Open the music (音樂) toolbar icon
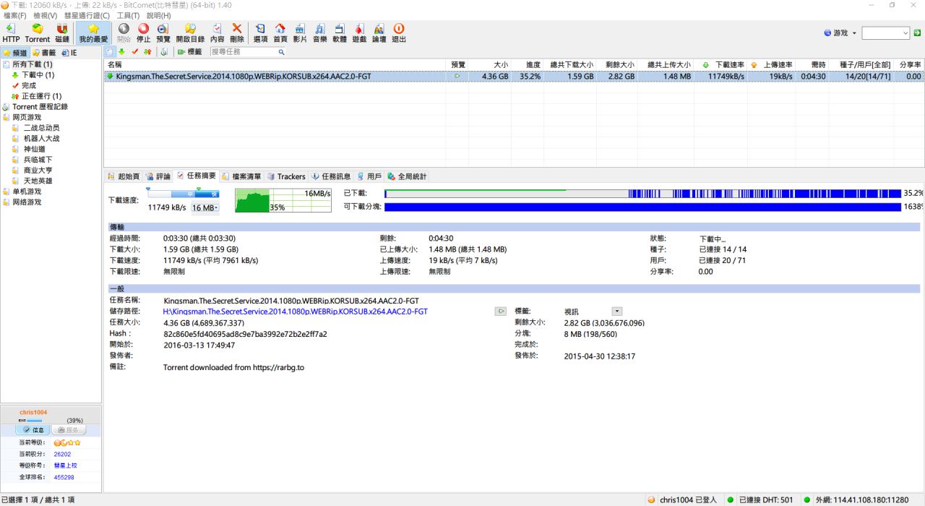Viewport: 925px width, 506px height. 319,33
